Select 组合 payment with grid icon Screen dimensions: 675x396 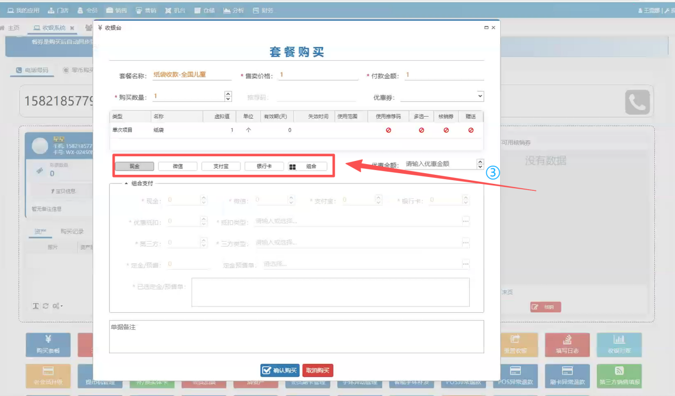coord(308,166)
